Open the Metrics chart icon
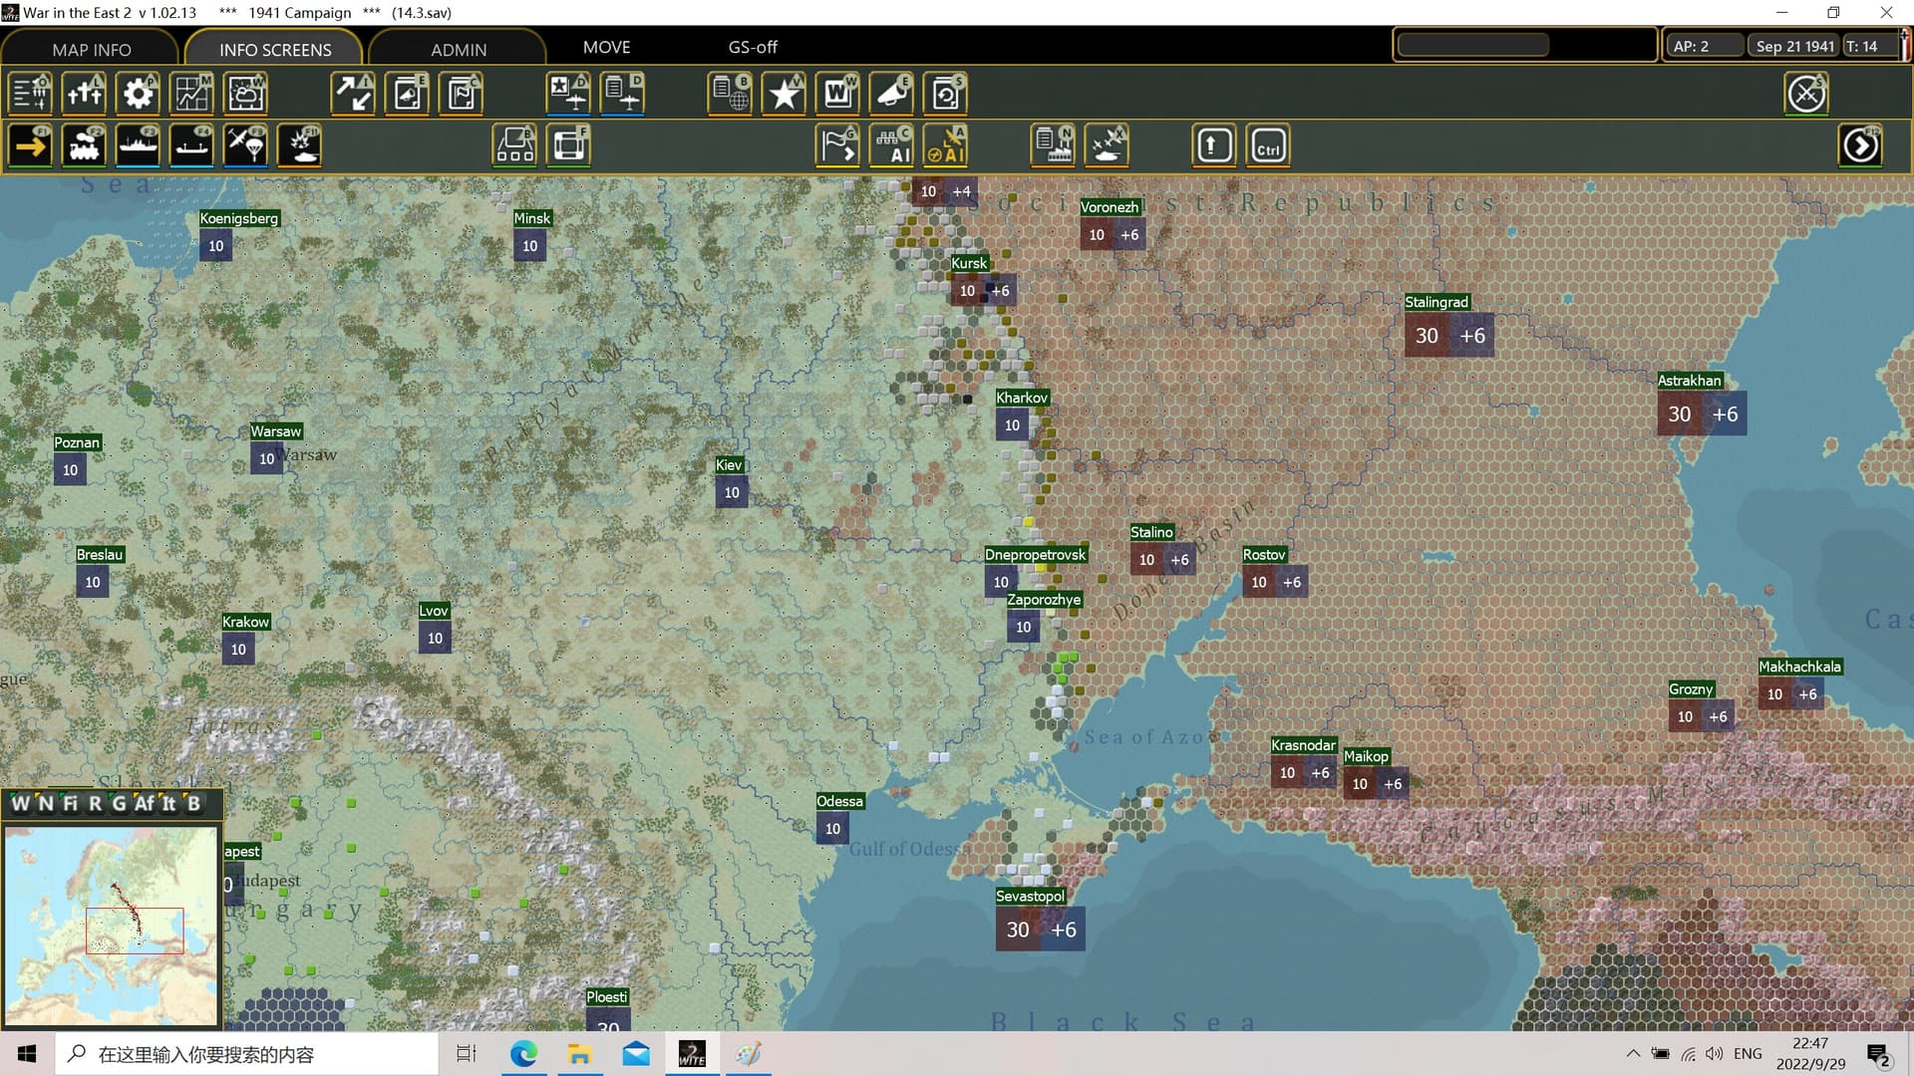Screen dimensions: 1914x1076 click(191, 94)
